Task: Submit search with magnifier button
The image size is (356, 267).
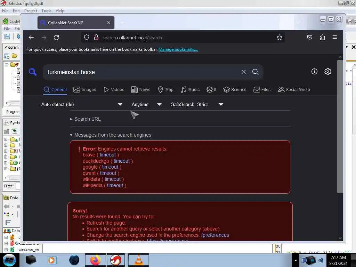Action: pyautogui.click(x=256, y=72)
